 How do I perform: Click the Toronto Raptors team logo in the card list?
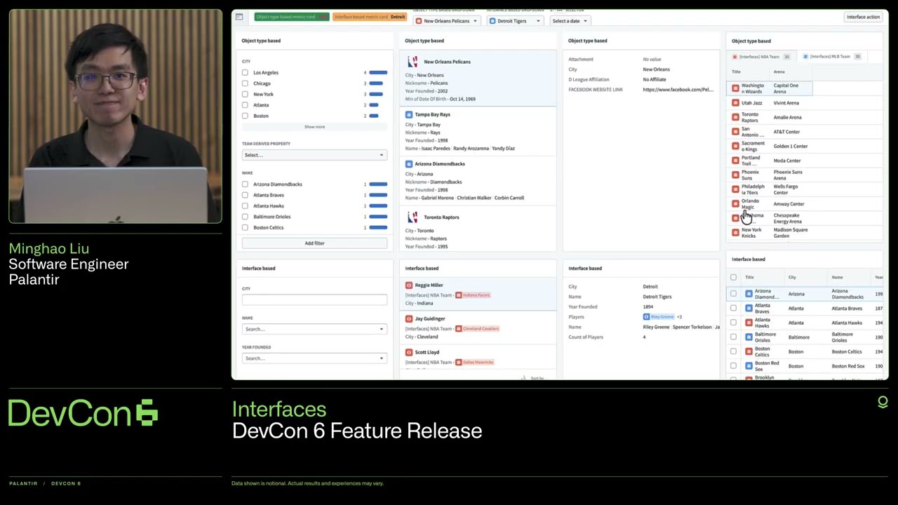413,217
